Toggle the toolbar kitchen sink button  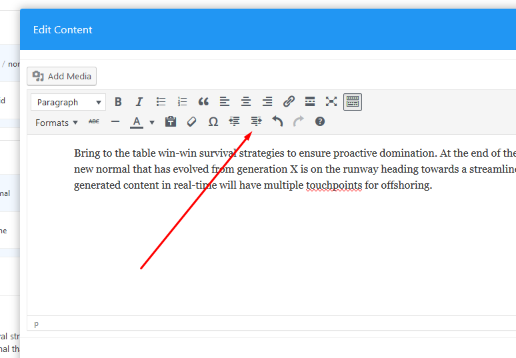pyautogui.click(x=353, y=102)
